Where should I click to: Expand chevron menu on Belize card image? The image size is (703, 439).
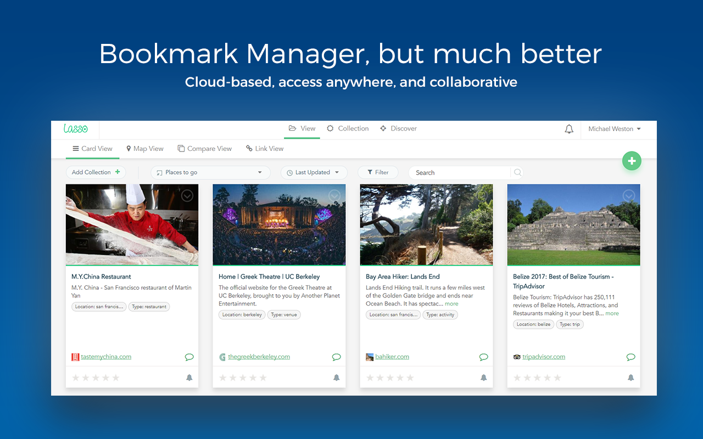629,195
